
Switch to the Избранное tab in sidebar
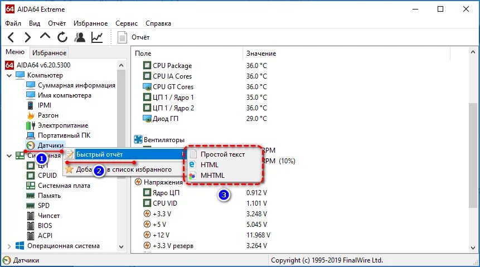[49, 52]
